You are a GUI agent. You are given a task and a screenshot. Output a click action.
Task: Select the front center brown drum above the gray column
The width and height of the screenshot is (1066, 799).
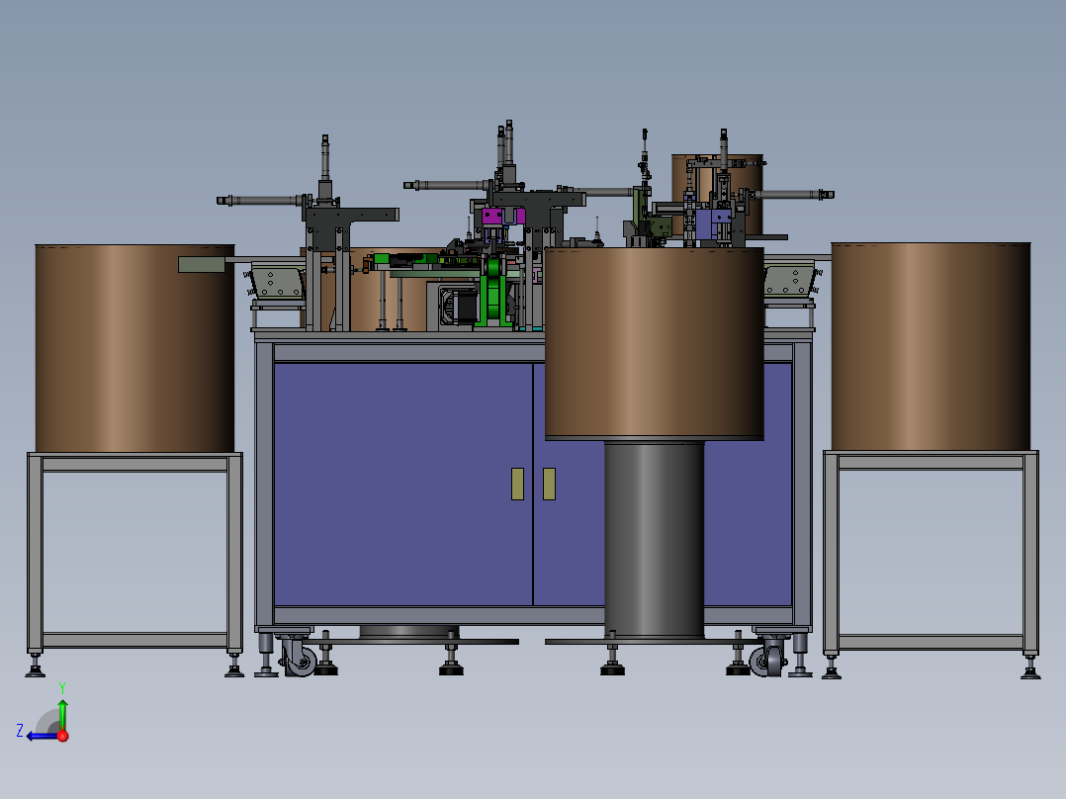(654, 343)
